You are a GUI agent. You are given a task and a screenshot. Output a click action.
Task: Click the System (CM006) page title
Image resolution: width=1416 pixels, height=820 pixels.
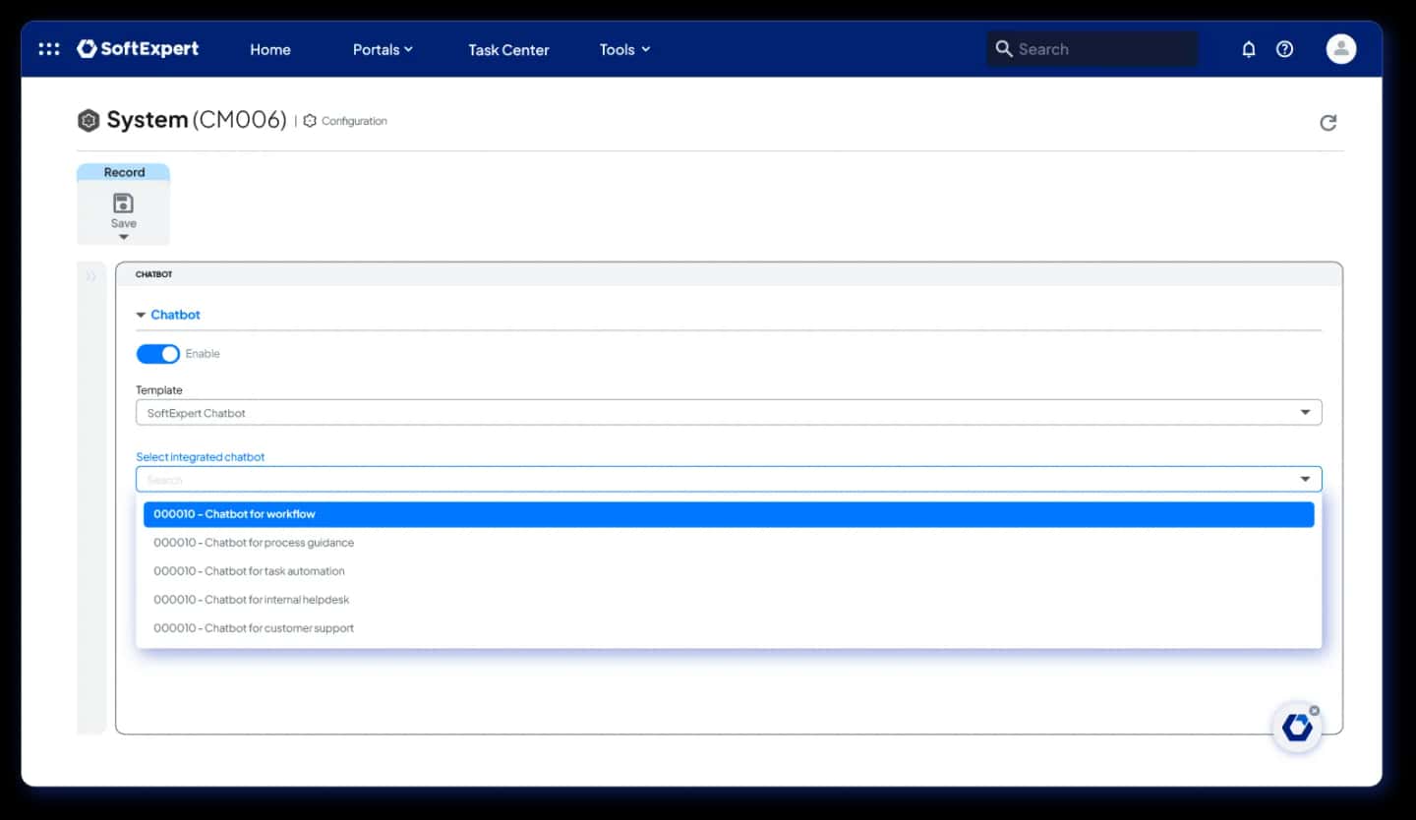click(197, 120)
